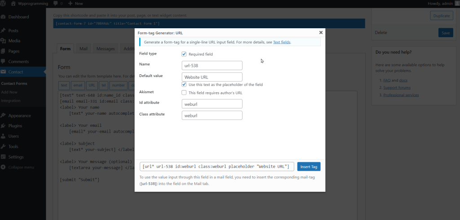460x220 pixels.
Task: Click the Appearance brush icon
Action: pos(4,115)
